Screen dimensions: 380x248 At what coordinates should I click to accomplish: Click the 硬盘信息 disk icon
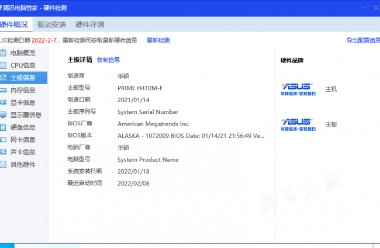pyautogui.click(x=3, y=127)
